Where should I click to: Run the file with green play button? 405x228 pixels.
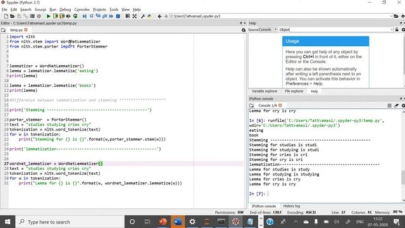coord(48,16)
